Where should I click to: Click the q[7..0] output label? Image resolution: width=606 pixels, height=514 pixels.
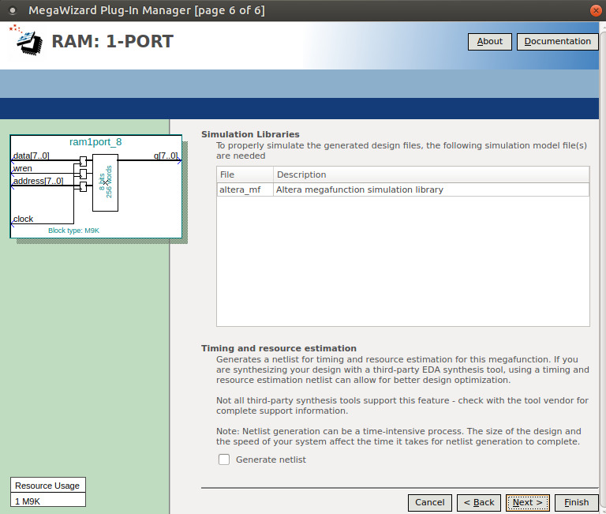pyautogui.click(x=166, y=156)
